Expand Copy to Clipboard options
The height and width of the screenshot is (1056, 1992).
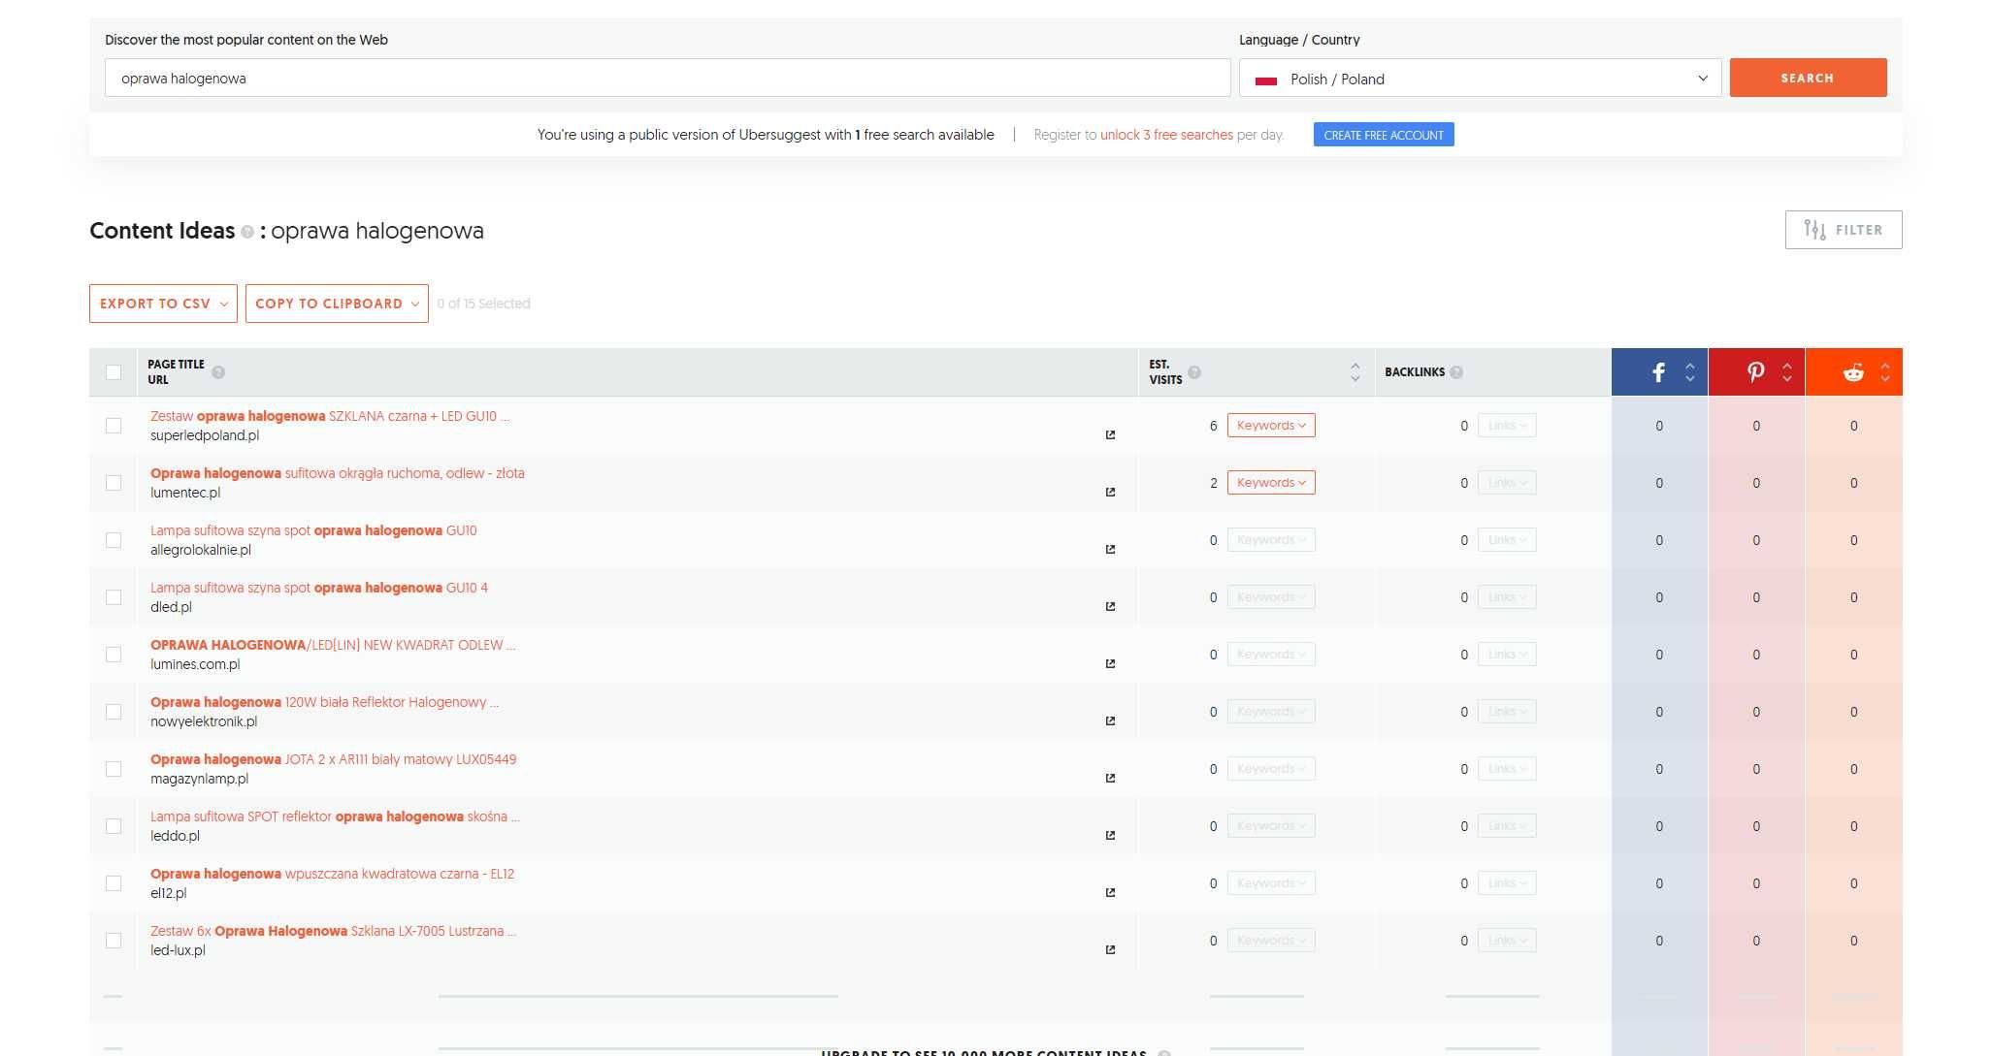click(337, 304)
